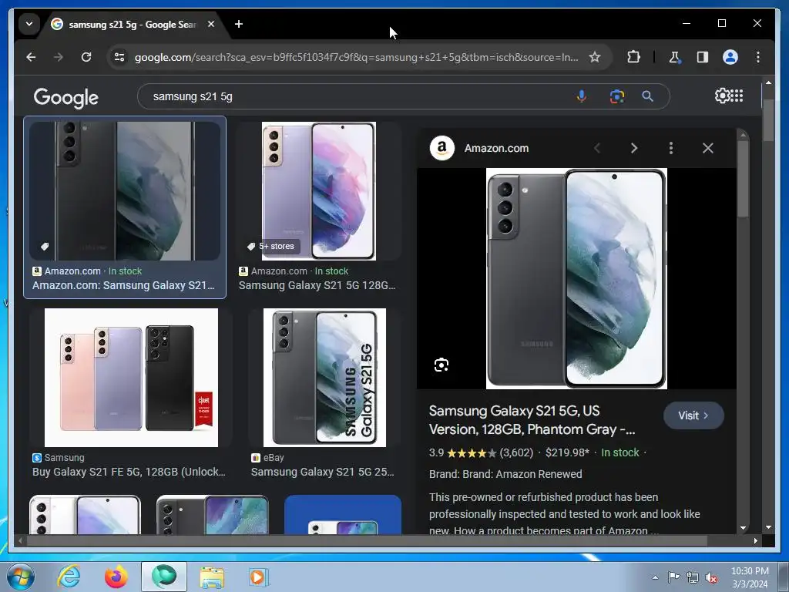Click the muted volume tray icon
Viewport: 789px width, 592px height.
711,577
